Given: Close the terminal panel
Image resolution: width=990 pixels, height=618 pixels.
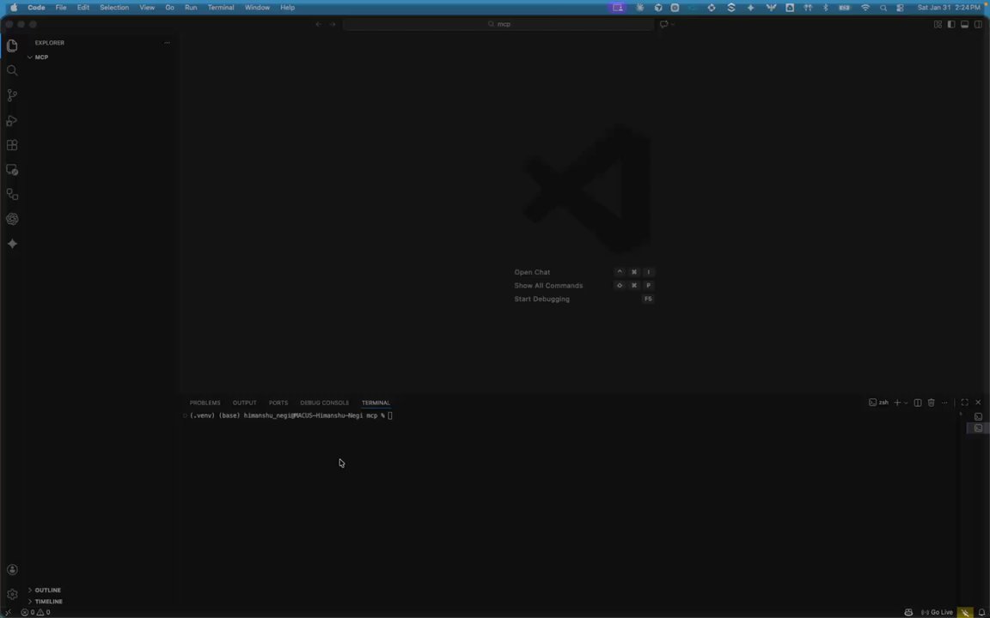Looking at the screenshot, I should (x=978, y=403).
